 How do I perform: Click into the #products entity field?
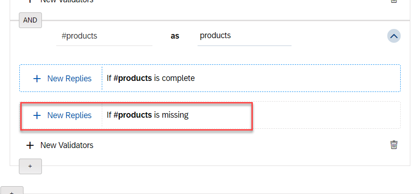pos(104,36)
